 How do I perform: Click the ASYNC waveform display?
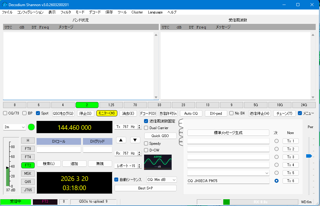[x=158, y=162]
